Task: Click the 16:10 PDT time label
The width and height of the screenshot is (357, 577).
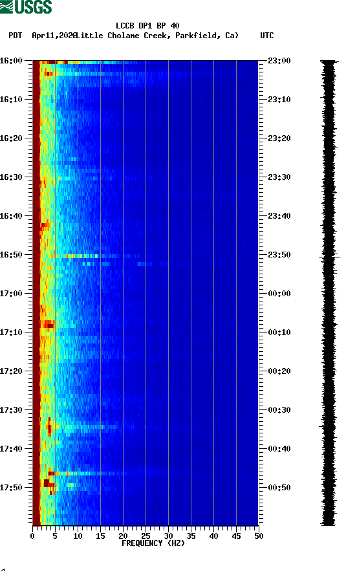Action: point(11,100)
